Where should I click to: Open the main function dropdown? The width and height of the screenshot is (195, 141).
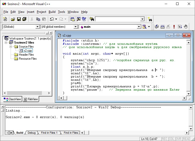[x=139, y=27]
